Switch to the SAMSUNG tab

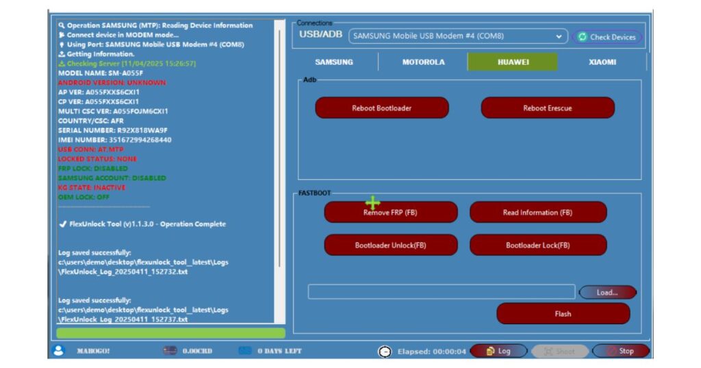[x=334, y=62]
